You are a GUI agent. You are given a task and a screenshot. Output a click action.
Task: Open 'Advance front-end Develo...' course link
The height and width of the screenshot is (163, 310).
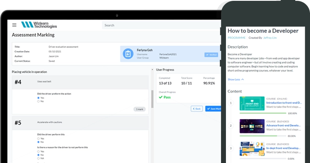pyautogui.click(x=283, y=125)
